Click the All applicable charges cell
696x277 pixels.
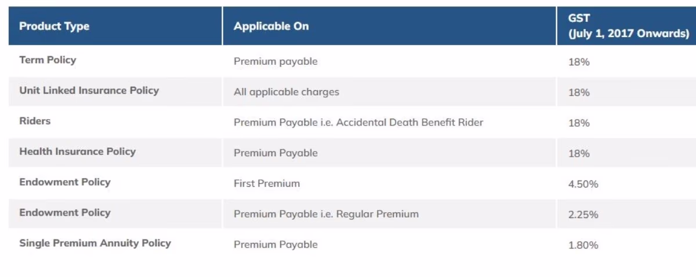287,92
